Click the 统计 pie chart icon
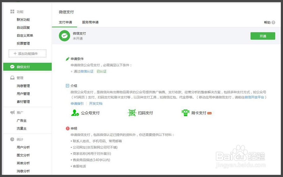 (x=12, y=139)
